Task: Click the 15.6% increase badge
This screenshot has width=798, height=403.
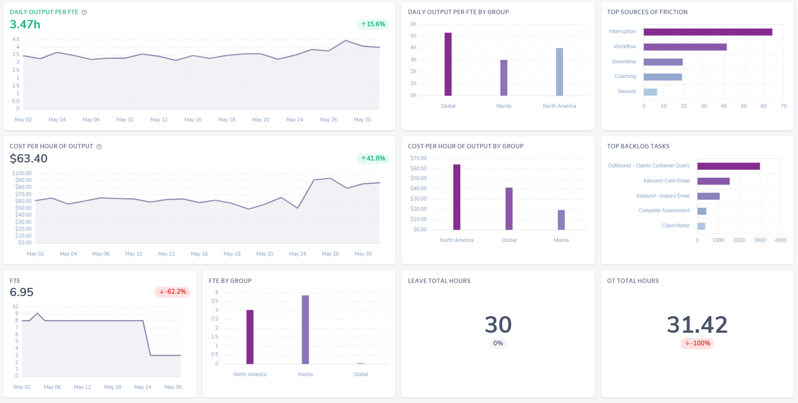Action: click(373, 24)
